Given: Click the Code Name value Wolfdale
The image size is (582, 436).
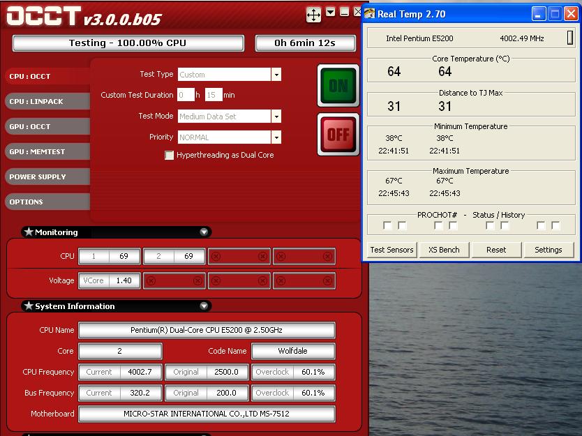Looking at the screenshot, I should (x=293, y=351).
